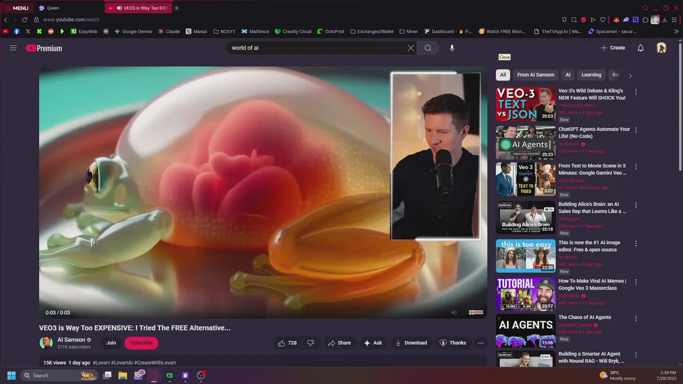Open options for The Chaos of AI Agents
The width and height of the screenshot is (683, 384).
click(x=636, y=318)
